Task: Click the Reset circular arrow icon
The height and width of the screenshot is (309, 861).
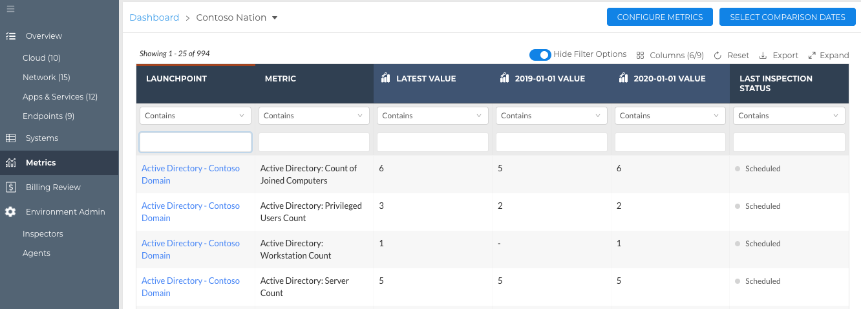Action: coord(717,56)
